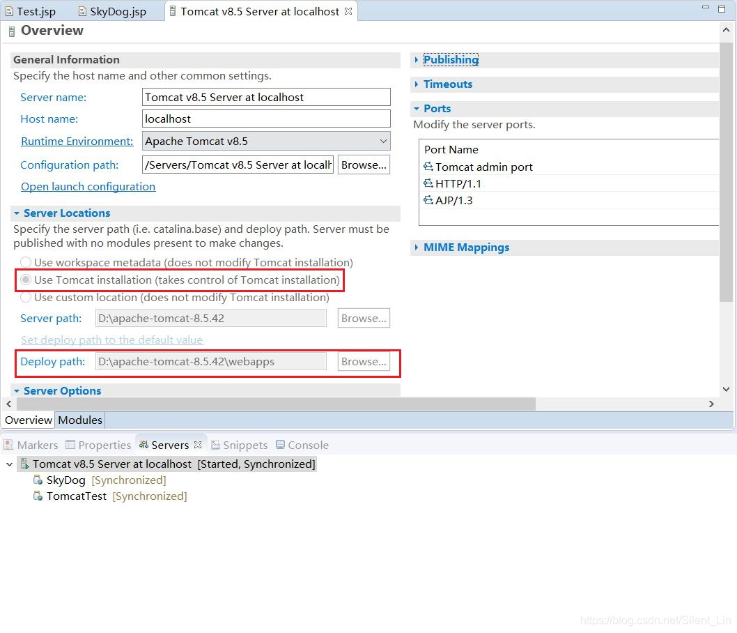Click Browse next to Server path
This screenshot has width=737, height=633.
[364, 319]
